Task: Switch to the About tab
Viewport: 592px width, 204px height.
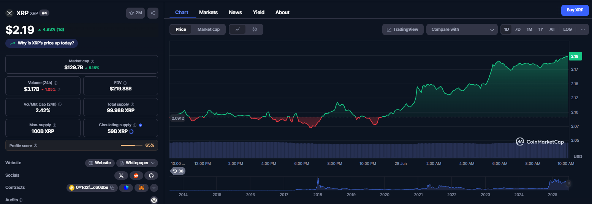Action: click(x=282, y=12)
